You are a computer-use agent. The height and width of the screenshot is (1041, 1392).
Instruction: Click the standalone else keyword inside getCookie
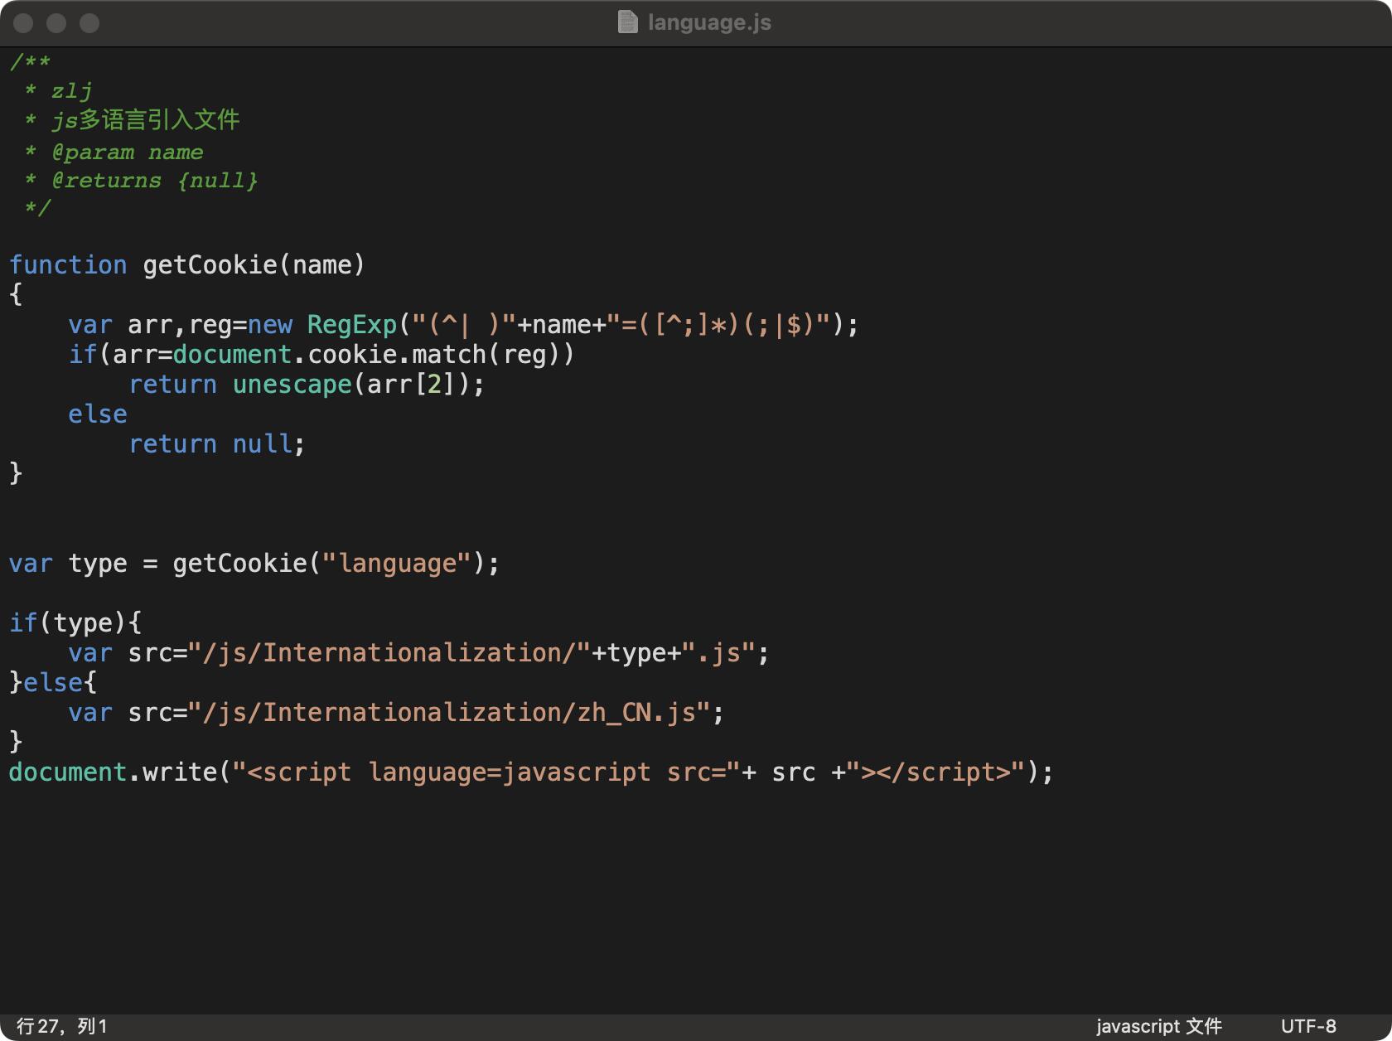[98, 414]
